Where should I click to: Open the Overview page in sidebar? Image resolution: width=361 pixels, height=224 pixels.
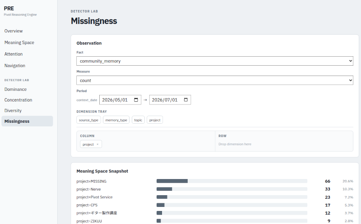pos(14,31)
